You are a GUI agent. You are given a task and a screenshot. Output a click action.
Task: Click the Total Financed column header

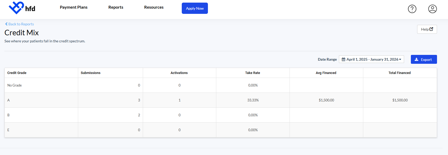[399, 73]
